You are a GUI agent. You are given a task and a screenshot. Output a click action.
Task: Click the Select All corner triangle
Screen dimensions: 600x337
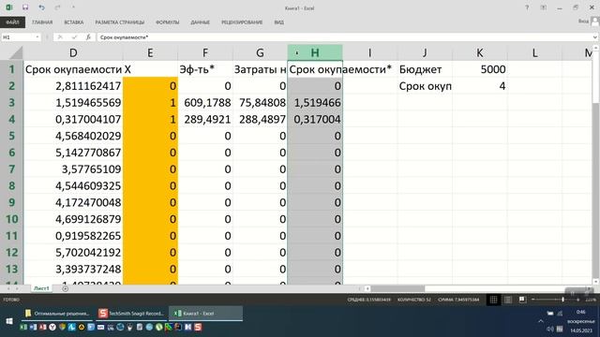16,52
